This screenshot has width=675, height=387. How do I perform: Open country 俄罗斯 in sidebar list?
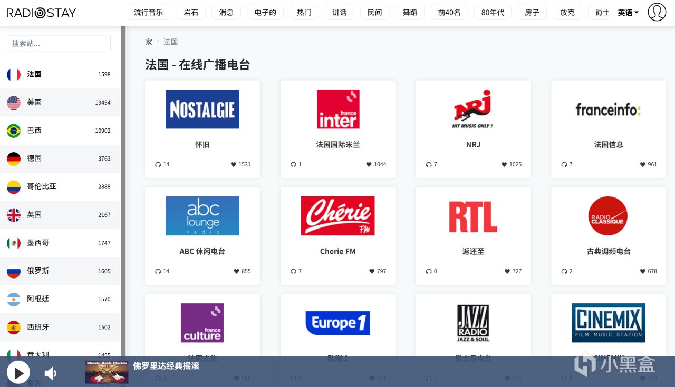[x=60, y=271]
